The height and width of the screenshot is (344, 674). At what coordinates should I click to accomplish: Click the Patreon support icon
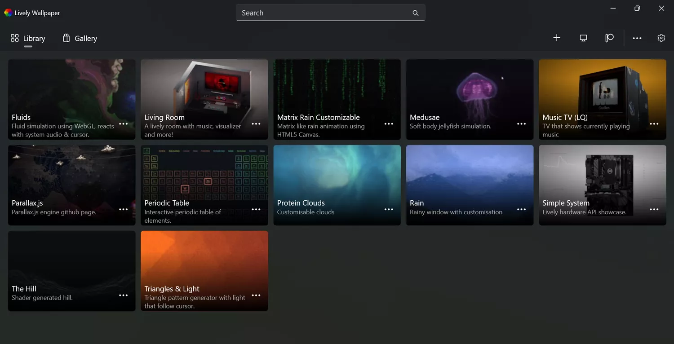(609, 38)
